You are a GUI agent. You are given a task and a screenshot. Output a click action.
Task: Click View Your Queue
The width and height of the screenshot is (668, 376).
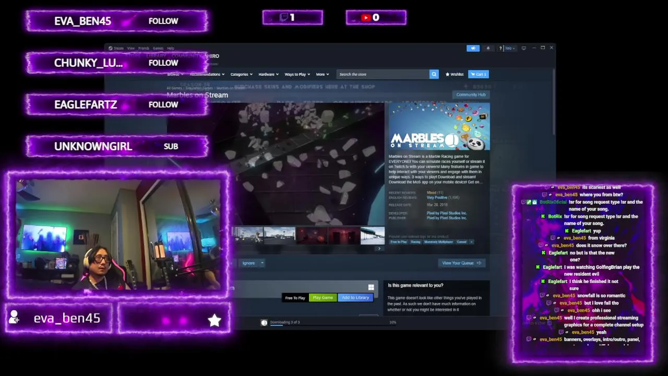(462, 263)
